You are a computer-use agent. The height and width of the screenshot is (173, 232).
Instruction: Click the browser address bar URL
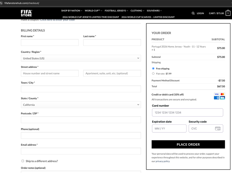click(x=22, y=3)
